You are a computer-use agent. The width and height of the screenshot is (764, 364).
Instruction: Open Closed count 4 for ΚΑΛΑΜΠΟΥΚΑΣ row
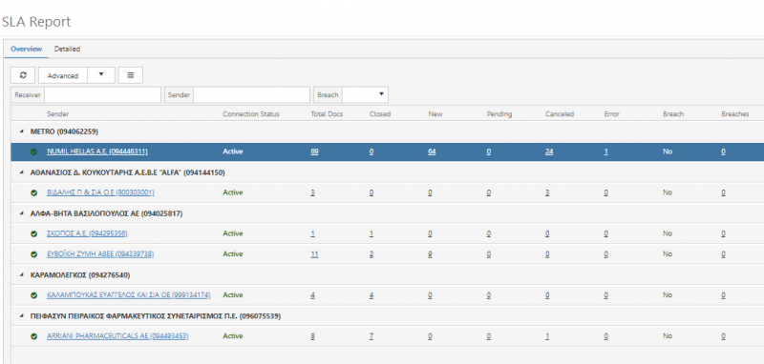point(371,295)
